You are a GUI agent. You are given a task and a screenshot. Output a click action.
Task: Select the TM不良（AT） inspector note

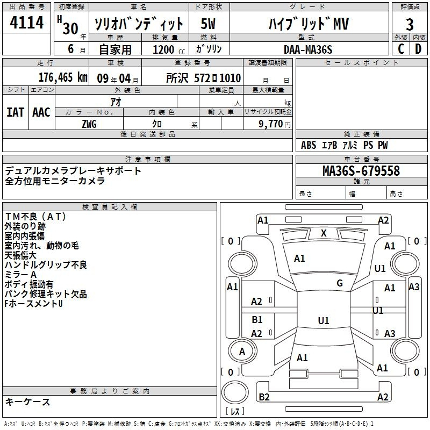(35, 217)
